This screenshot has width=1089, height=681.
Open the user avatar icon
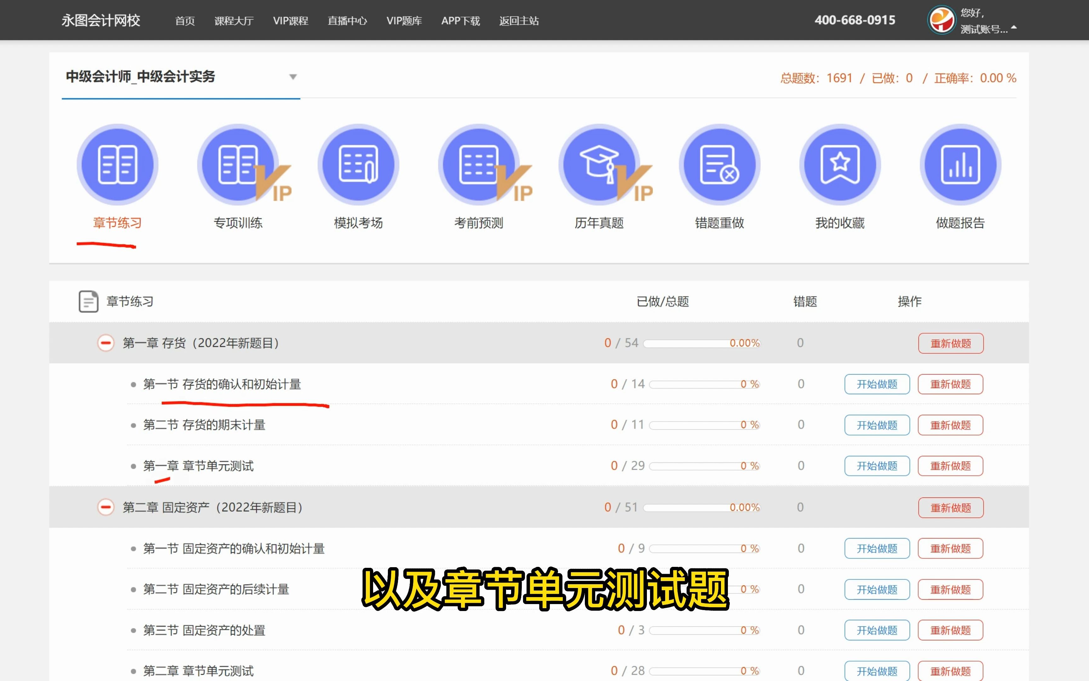point(942,20)
